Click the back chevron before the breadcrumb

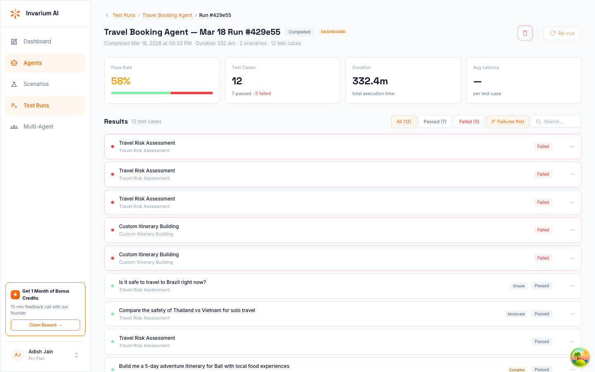pyautogui.click(x=106, y=15)
